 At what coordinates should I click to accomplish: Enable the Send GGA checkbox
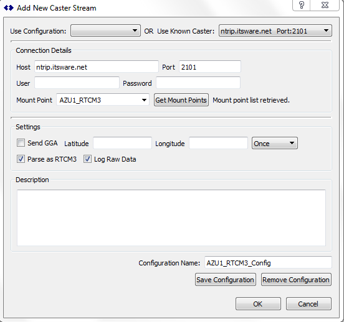(21, 143)
